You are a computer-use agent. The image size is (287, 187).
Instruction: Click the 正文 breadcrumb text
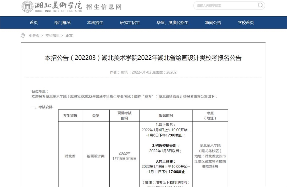pyautogui.click(x=69, y=36)
